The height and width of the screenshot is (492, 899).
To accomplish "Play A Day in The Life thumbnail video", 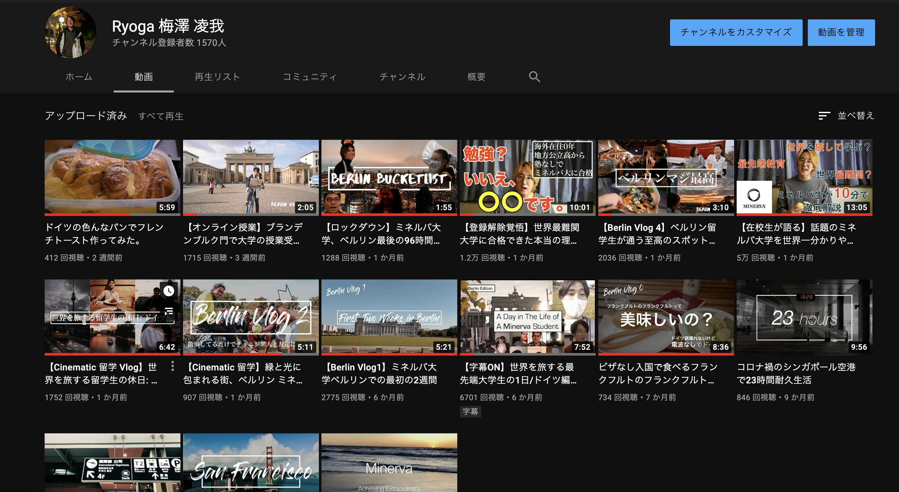I will pos(528,317).
